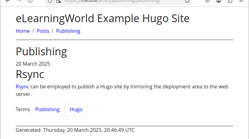The height and width of the screenshot is (139, 249).
Task: Open the tracking protection shield panel
Action: click(50, 1)
